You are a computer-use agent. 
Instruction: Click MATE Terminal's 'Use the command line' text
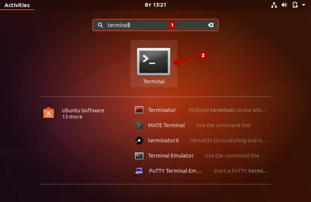click(223, 125)
